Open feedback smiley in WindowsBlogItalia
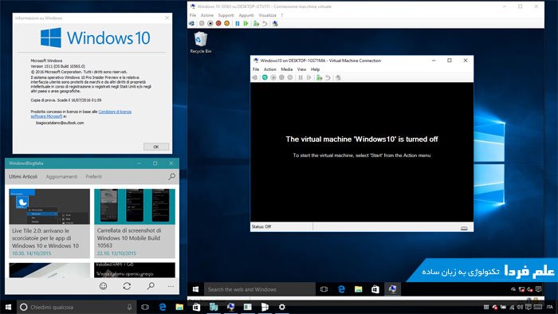Viewport: 558px width, 314px height. [x=103, y=286]
